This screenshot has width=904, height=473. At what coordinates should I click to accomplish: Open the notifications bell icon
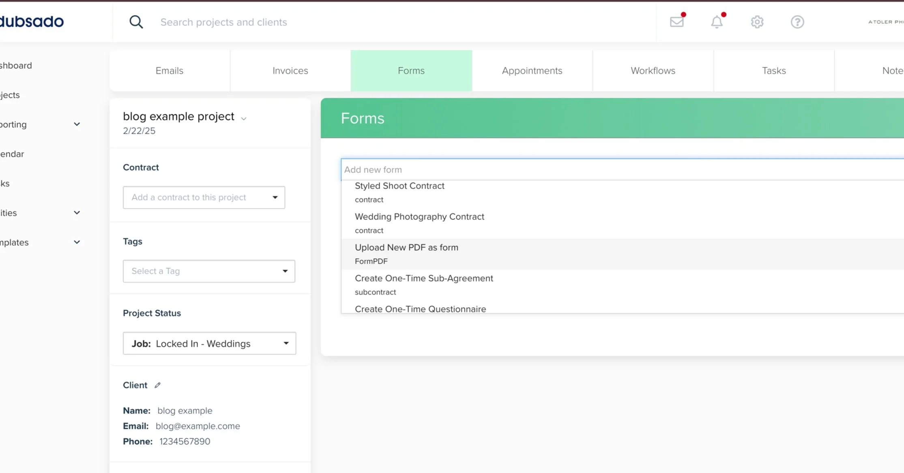coord(717,22)
